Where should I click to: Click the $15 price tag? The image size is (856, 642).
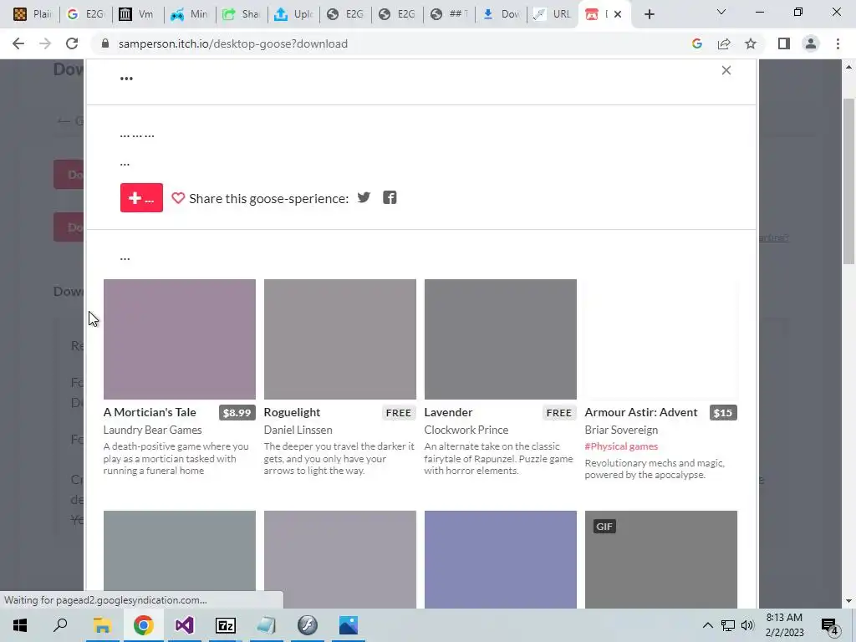point(723,413)
